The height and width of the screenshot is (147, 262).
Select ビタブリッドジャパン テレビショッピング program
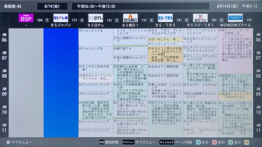point(201,50)
